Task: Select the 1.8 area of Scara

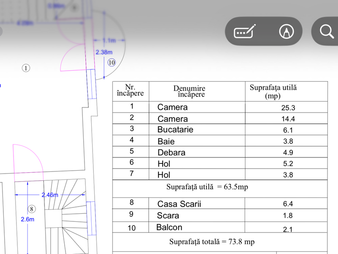Action: 288,215
